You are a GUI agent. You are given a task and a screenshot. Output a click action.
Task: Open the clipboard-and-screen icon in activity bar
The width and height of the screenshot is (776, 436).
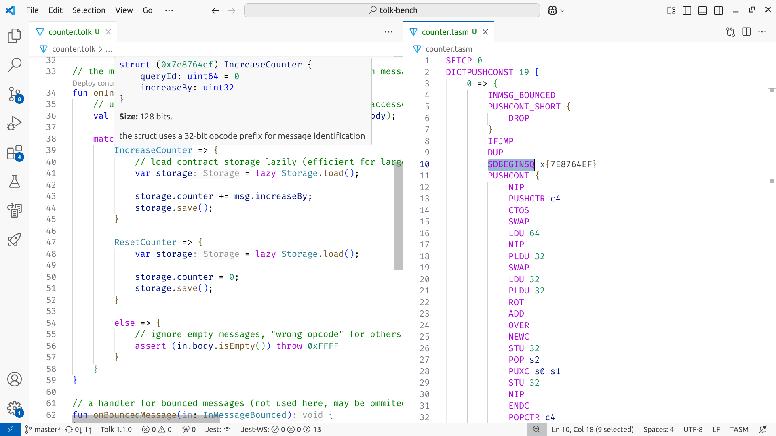coord(15,210)
